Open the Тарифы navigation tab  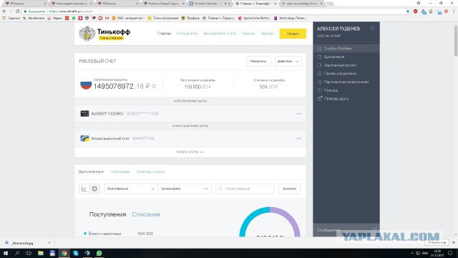pos(267,34)
